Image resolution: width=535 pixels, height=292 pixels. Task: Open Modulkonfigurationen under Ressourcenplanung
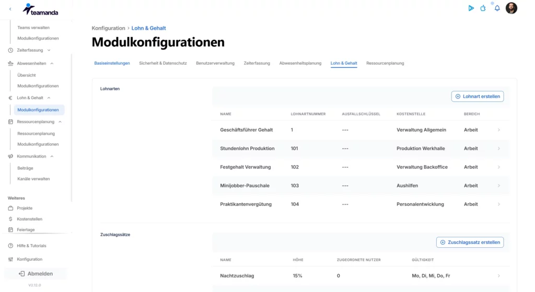click(x=38, y=144)
